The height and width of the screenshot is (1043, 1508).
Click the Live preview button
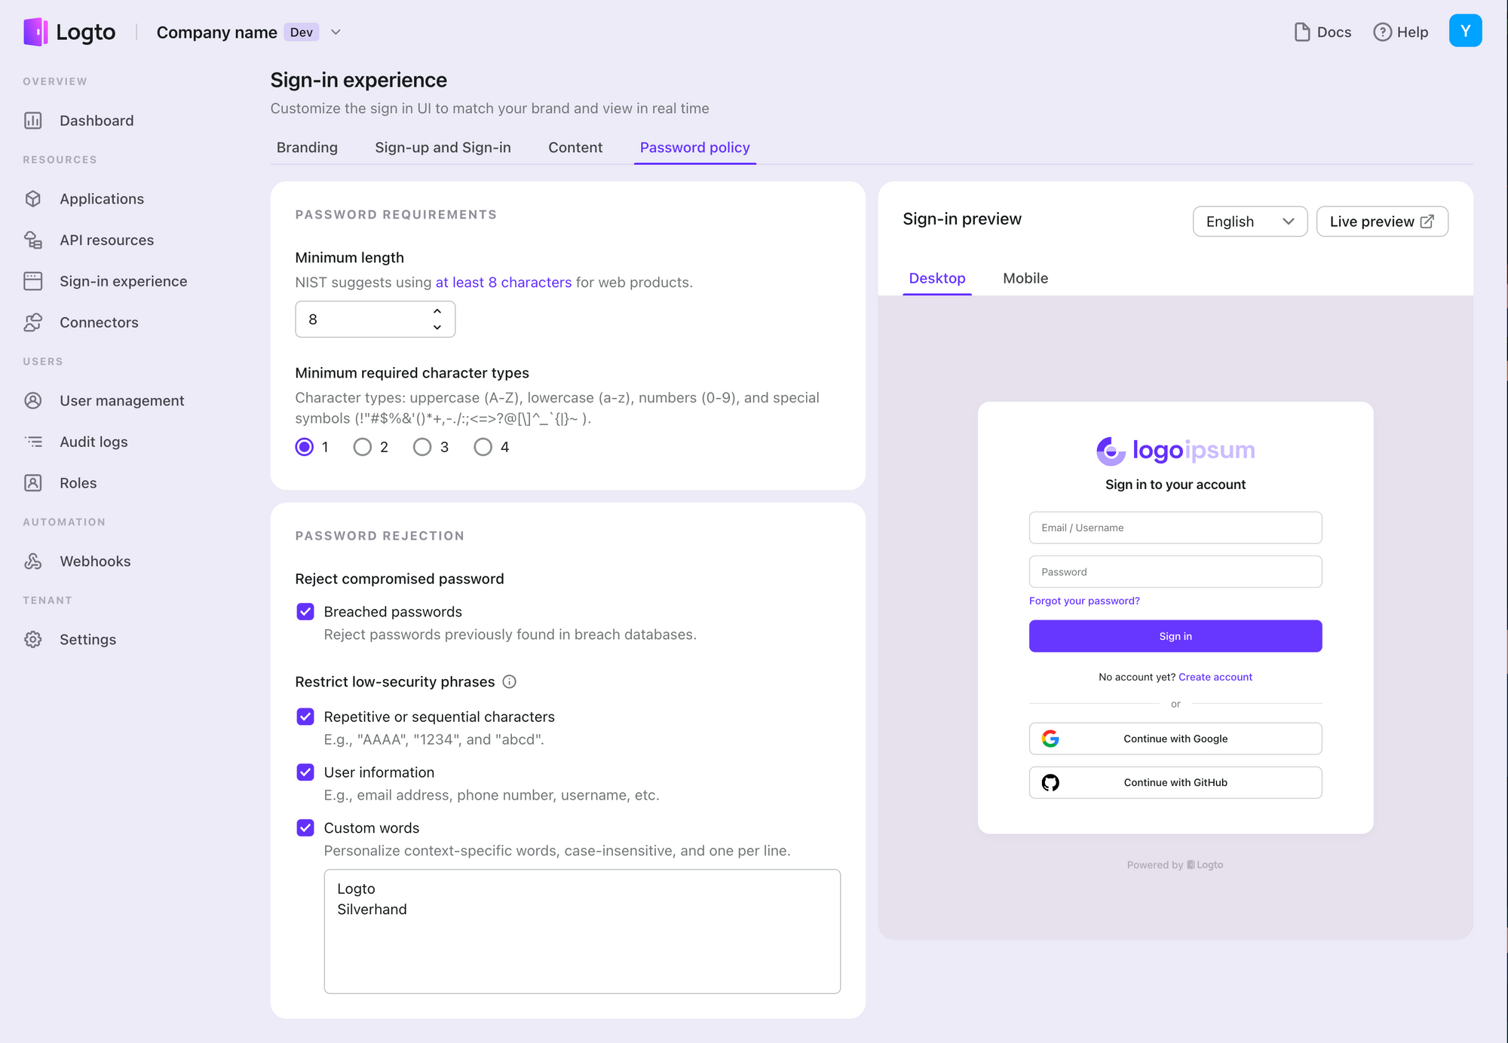click(1381, 222)
